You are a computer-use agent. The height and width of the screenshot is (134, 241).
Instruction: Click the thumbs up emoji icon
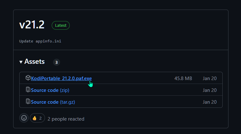point(35,118)
